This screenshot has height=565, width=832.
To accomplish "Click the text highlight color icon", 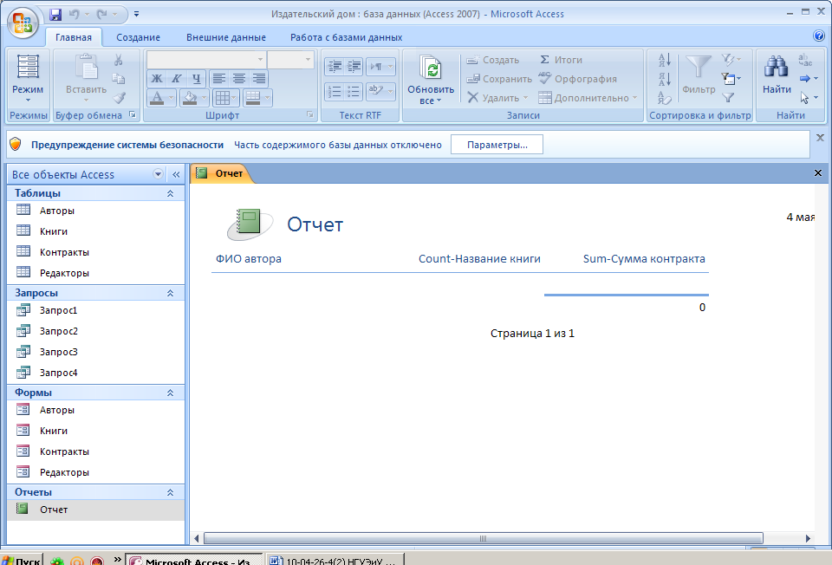I will click(376, 91).
